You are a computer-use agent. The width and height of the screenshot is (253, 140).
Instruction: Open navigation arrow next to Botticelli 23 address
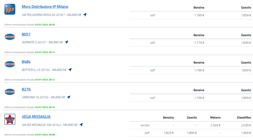coord(70,70)
